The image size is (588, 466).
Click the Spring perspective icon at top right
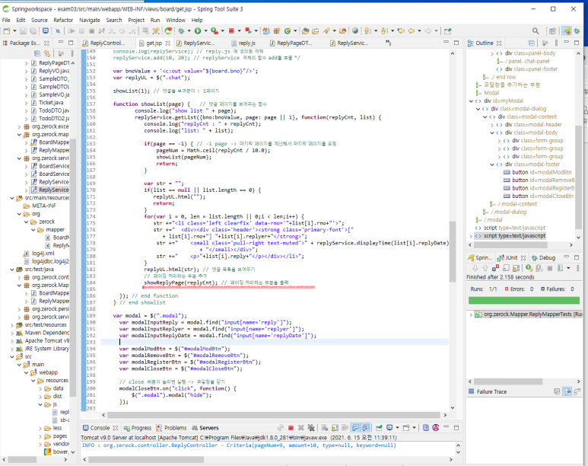(x=567, y=30)
